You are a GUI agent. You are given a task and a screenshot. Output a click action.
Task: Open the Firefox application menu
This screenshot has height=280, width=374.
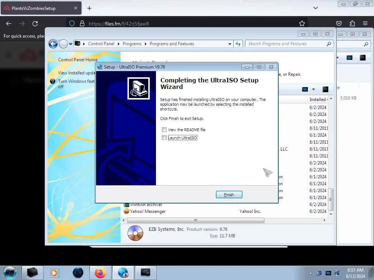(365, 24)
